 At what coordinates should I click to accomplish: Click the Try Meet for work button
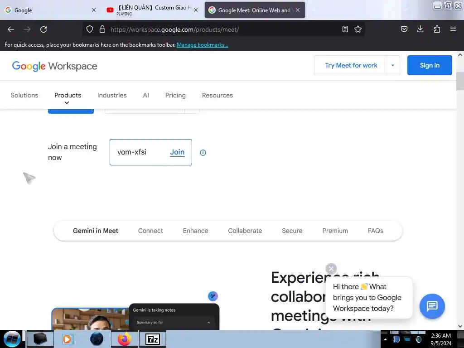pyautogui.click(x=351, y=65)
